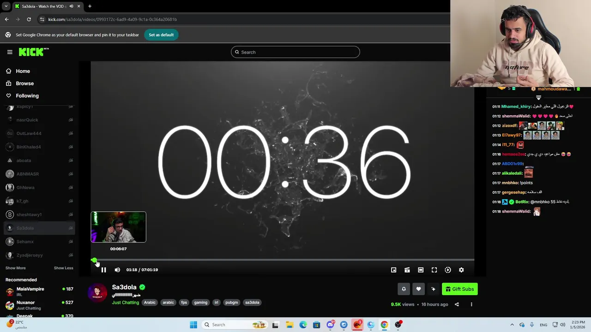The image size is (591, 332).
Task: Click the Just Chatting category link
Action: [125, 302]
